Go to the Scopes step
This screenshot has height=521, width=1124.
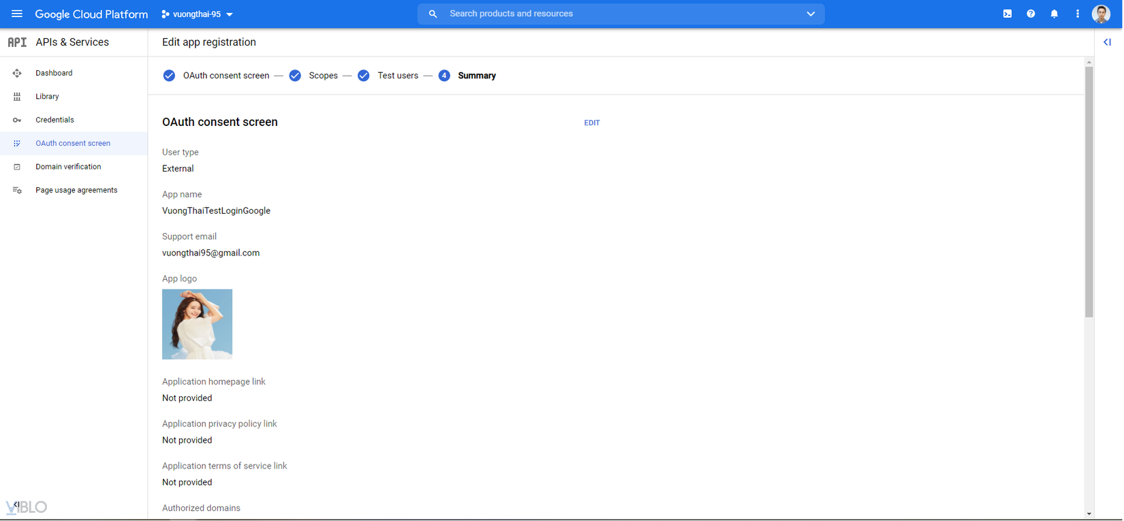(x=324, y=76)
